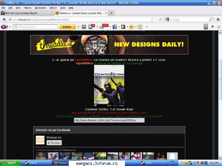Open the Windows start button
This screenshot has height=166, width=222.
[10, 163]
